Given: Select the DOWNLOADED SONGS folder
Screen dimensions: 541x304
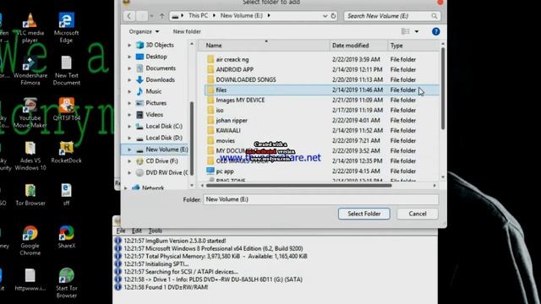Looking at the screenshot, I should [x=246, y=79].
